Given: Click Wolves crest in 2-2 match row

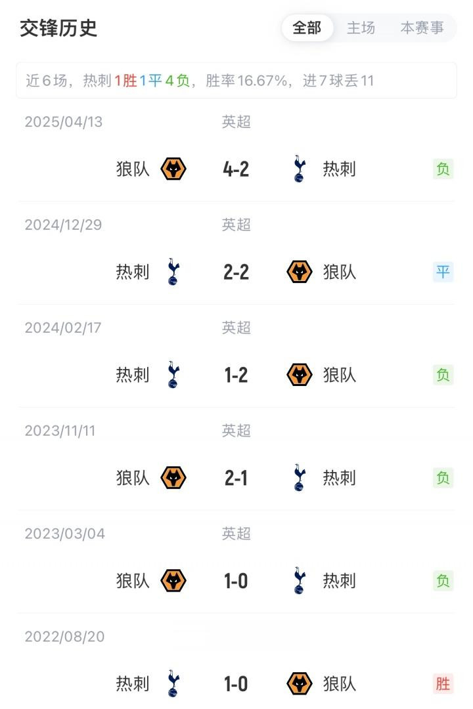Looking at the screenshot, I should point(300,272).
